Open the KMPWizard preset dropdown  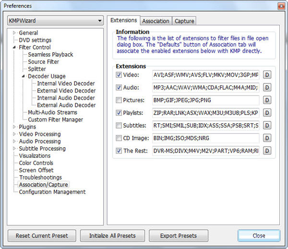pos(56,21)
